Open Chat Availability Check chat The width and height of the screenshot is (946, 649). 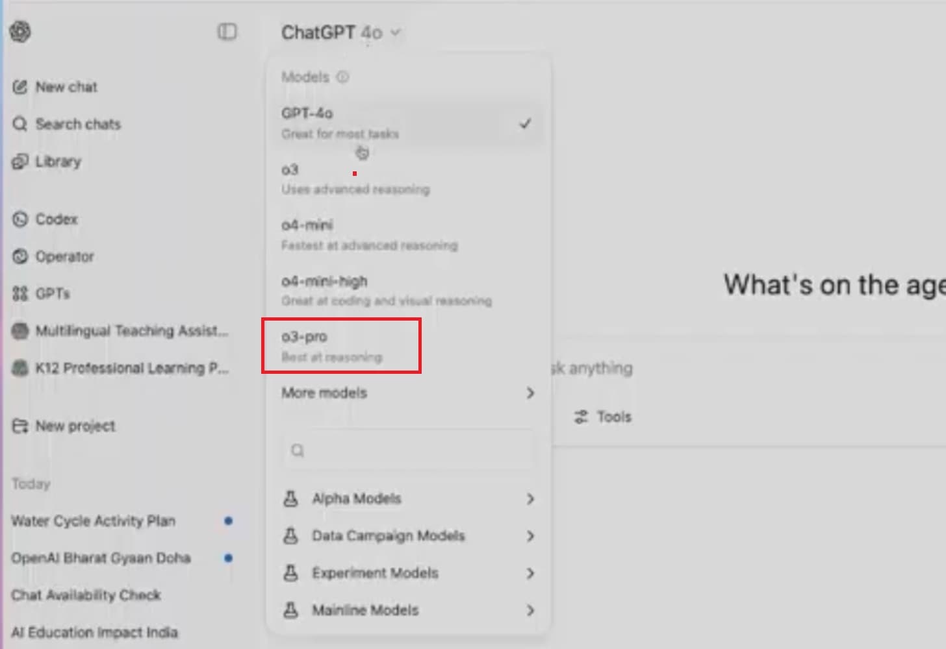click(86, 595)
